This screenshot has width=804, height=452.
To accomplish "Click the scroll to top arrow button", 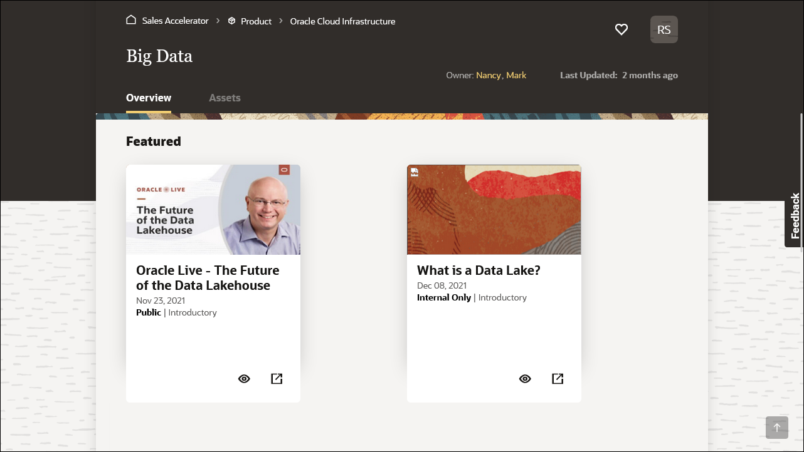I will 777,428.
